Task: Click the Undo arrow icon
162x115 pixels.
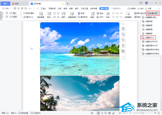Action: point(29,8)
